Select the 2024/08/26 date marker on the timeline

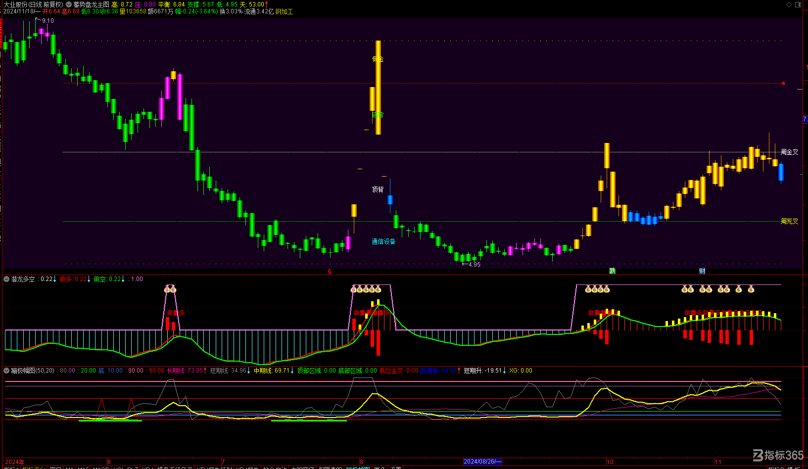click(482, 462)
